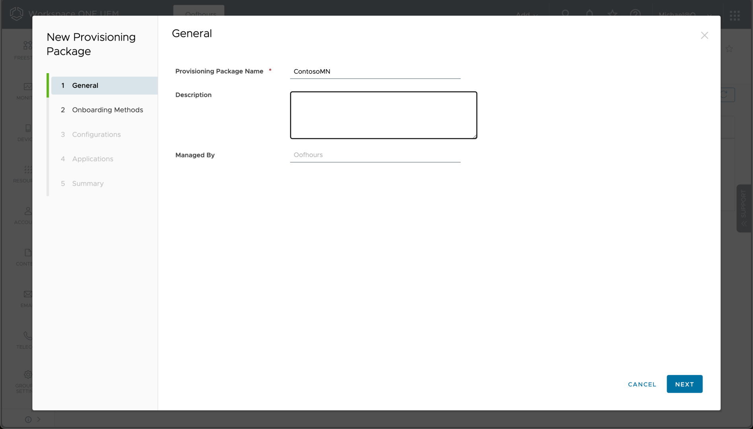Select the Configurations step
This screenshot has width=753, height=429.
(96, 135)
